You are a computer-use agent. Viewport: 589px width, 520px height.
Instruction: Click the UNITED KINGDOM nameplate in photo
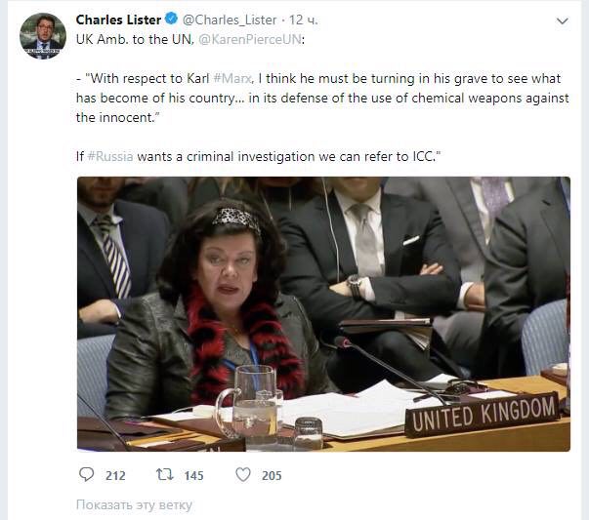pyautogui.click(x=483, y=414)
